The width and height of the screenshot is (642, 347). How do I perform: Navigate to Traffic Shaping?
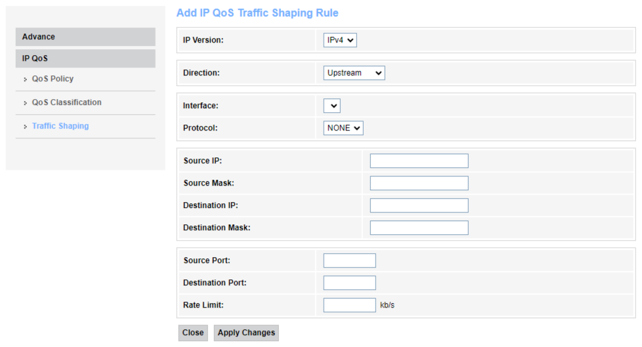coord(60,126)
